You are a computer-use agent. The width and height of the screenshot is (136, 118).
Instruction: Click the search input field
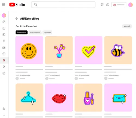point(63,5)
